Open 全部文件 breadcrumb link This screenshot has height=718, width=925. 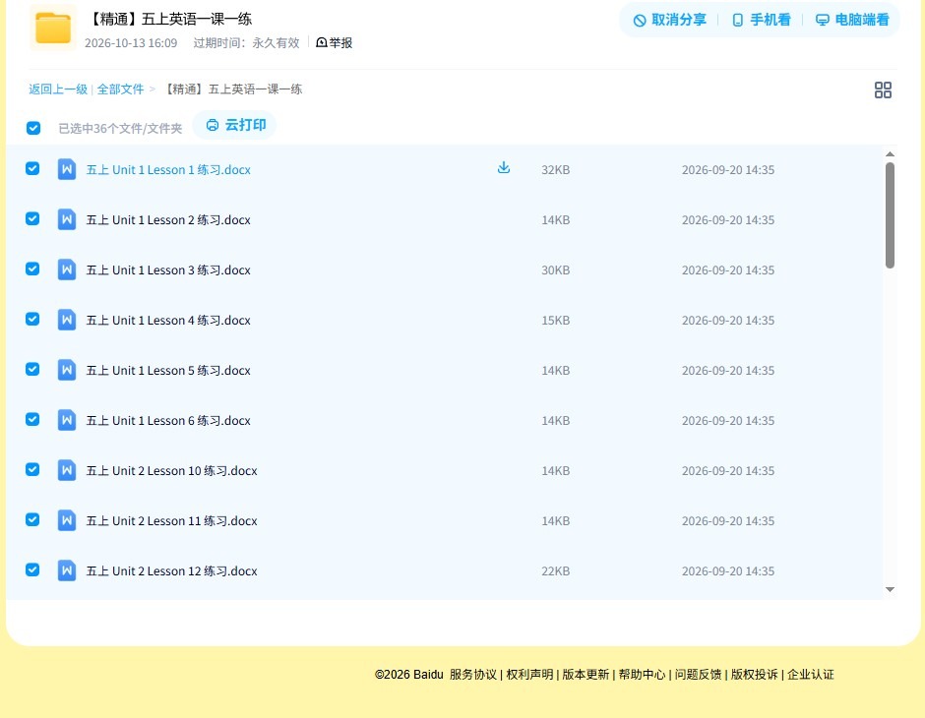pyautogui.click(x=120, y=90)
